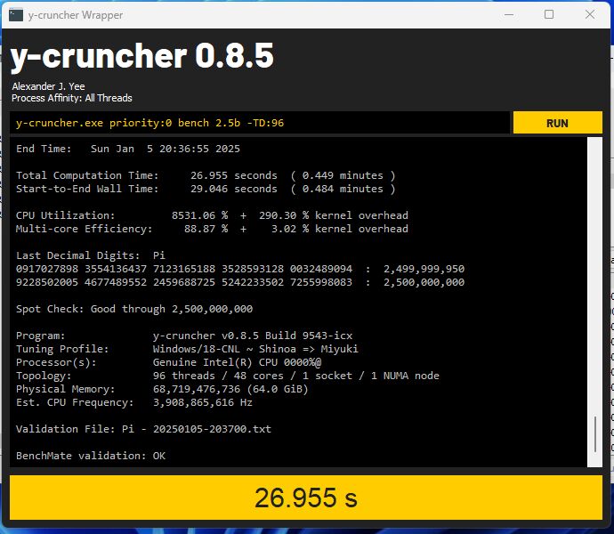Click 'Start-to-End Wall Time:' 29.046 seconds line
The image size is (614, 534).
tap(206, 189)
